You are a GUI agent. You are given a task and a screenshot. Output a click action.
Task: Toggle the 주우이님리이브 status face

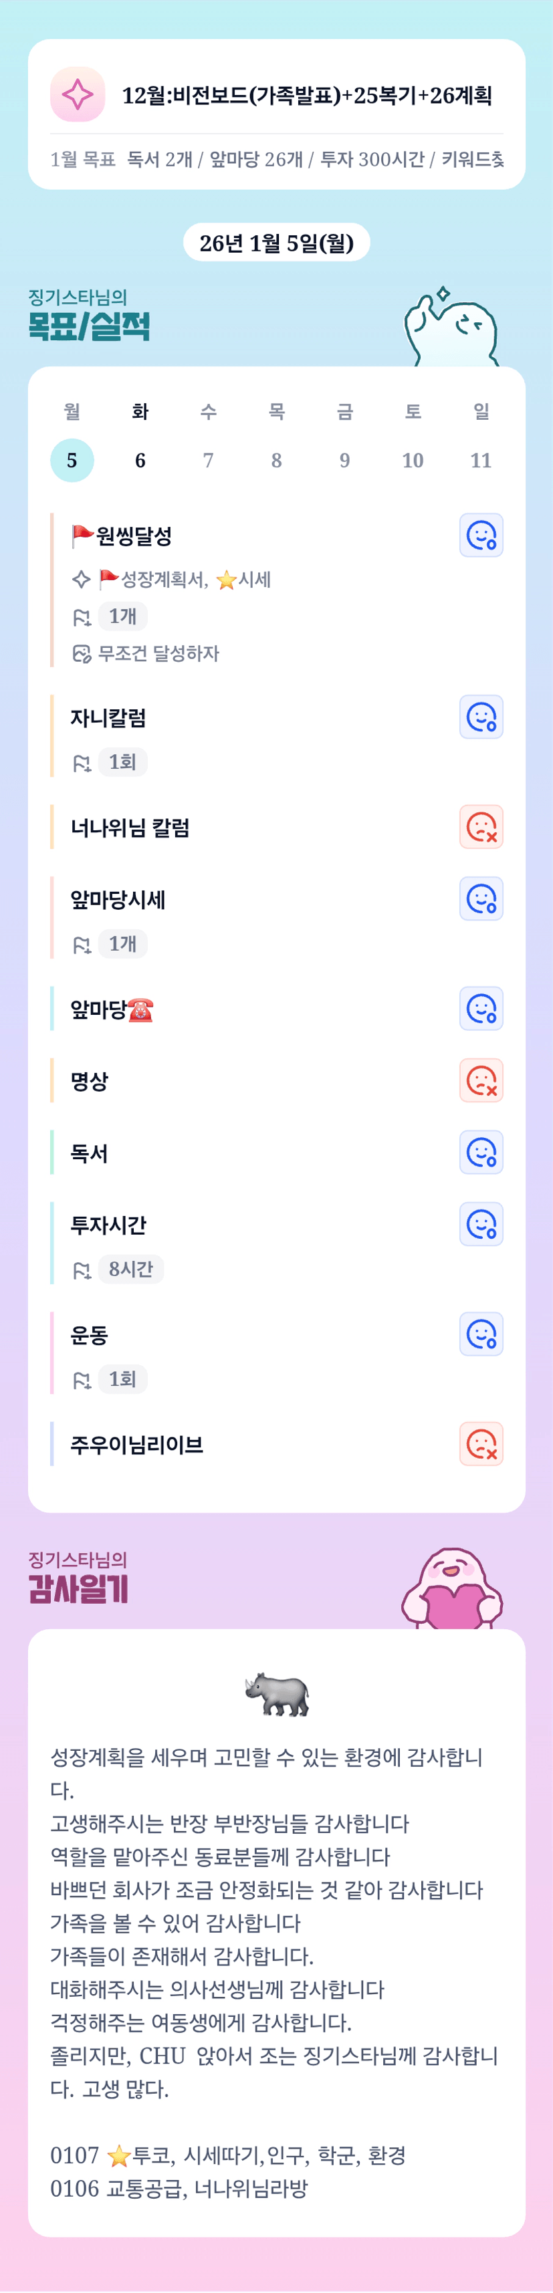(x=481, y=1444)
